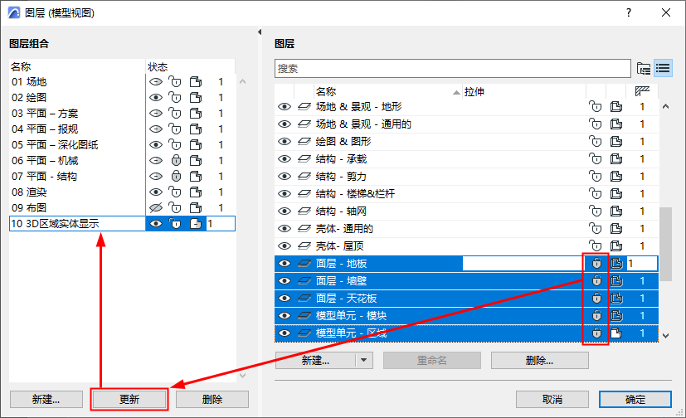686x418 pixels.
Task: Click wireframe icon for 10 3D区域实体显示 combination
Action: click(x=196, y=223)
